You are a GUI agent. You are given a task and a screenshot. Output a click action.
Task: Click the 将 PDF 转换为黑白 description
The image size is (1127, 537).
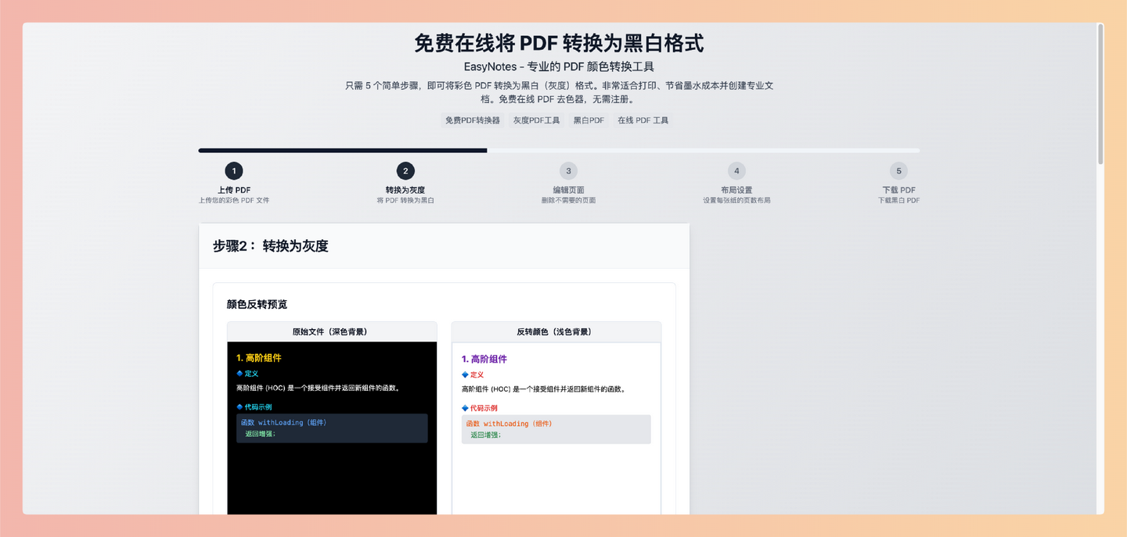click(405, 201)
